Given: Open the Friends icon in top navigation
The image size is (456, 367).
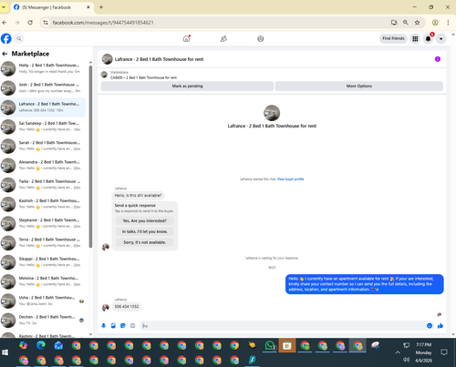Looking at the screenshot, I should click(x=223, y=38).
